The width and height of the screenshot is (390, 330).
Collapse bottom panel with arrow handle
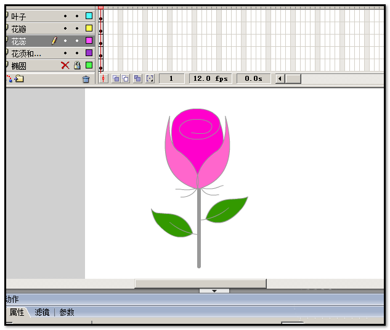pyautogui.click(x=214, y=291)
